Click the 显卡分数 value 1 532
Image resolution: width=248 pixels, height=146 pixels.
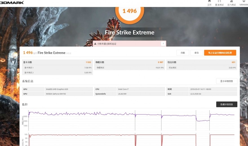[x=88, y=62]
